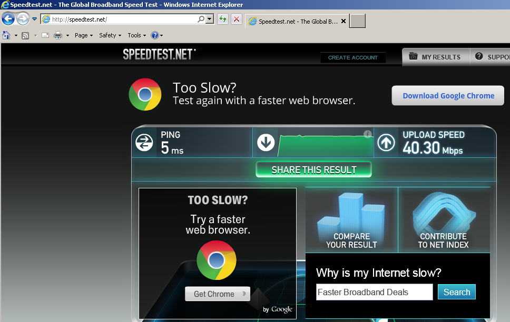Click the Chrome logo in top banner
Viewport: 510px width, 322px height.
145,94
